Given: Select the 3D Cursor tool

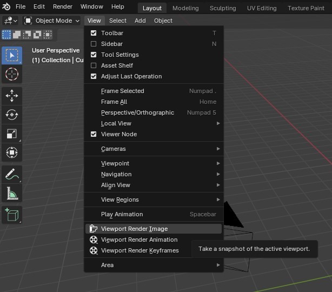Looking at the screenshot, I should point(12,74).
